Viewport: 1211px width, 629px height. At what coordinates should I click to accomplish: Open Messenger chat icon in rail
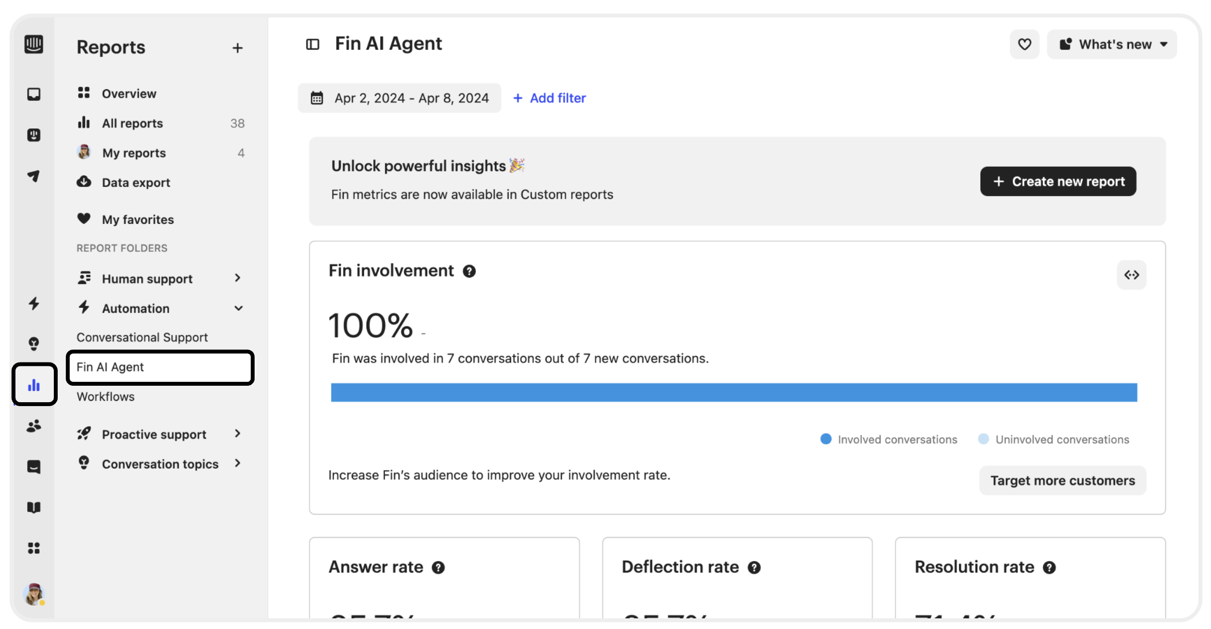pyautogui.click(x=33, y=467)
